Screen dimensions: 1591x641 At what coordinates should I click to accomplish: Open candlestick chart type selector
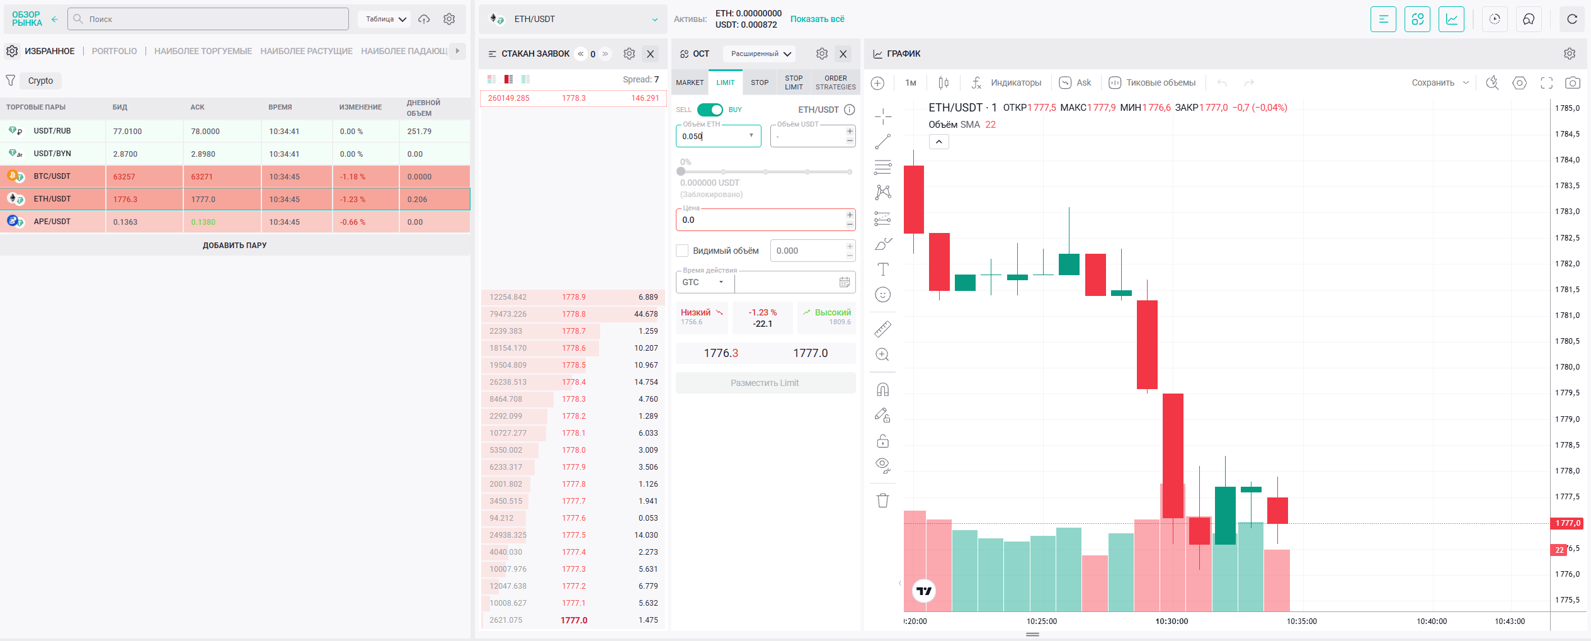click(944, 82)
